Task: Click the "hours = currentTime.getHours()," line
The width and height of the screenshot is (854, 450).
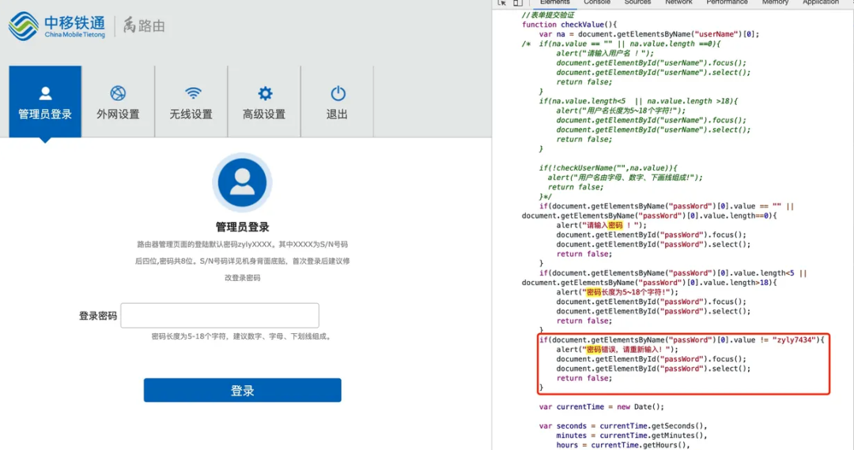Action: tap(623, 445)
